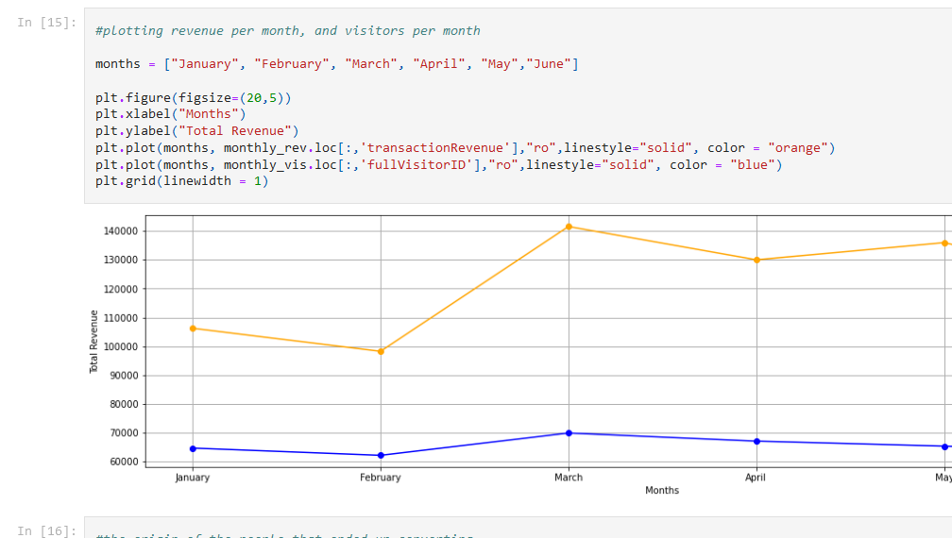
Task: Click the orange data point for February
Action: coord(381,351)
